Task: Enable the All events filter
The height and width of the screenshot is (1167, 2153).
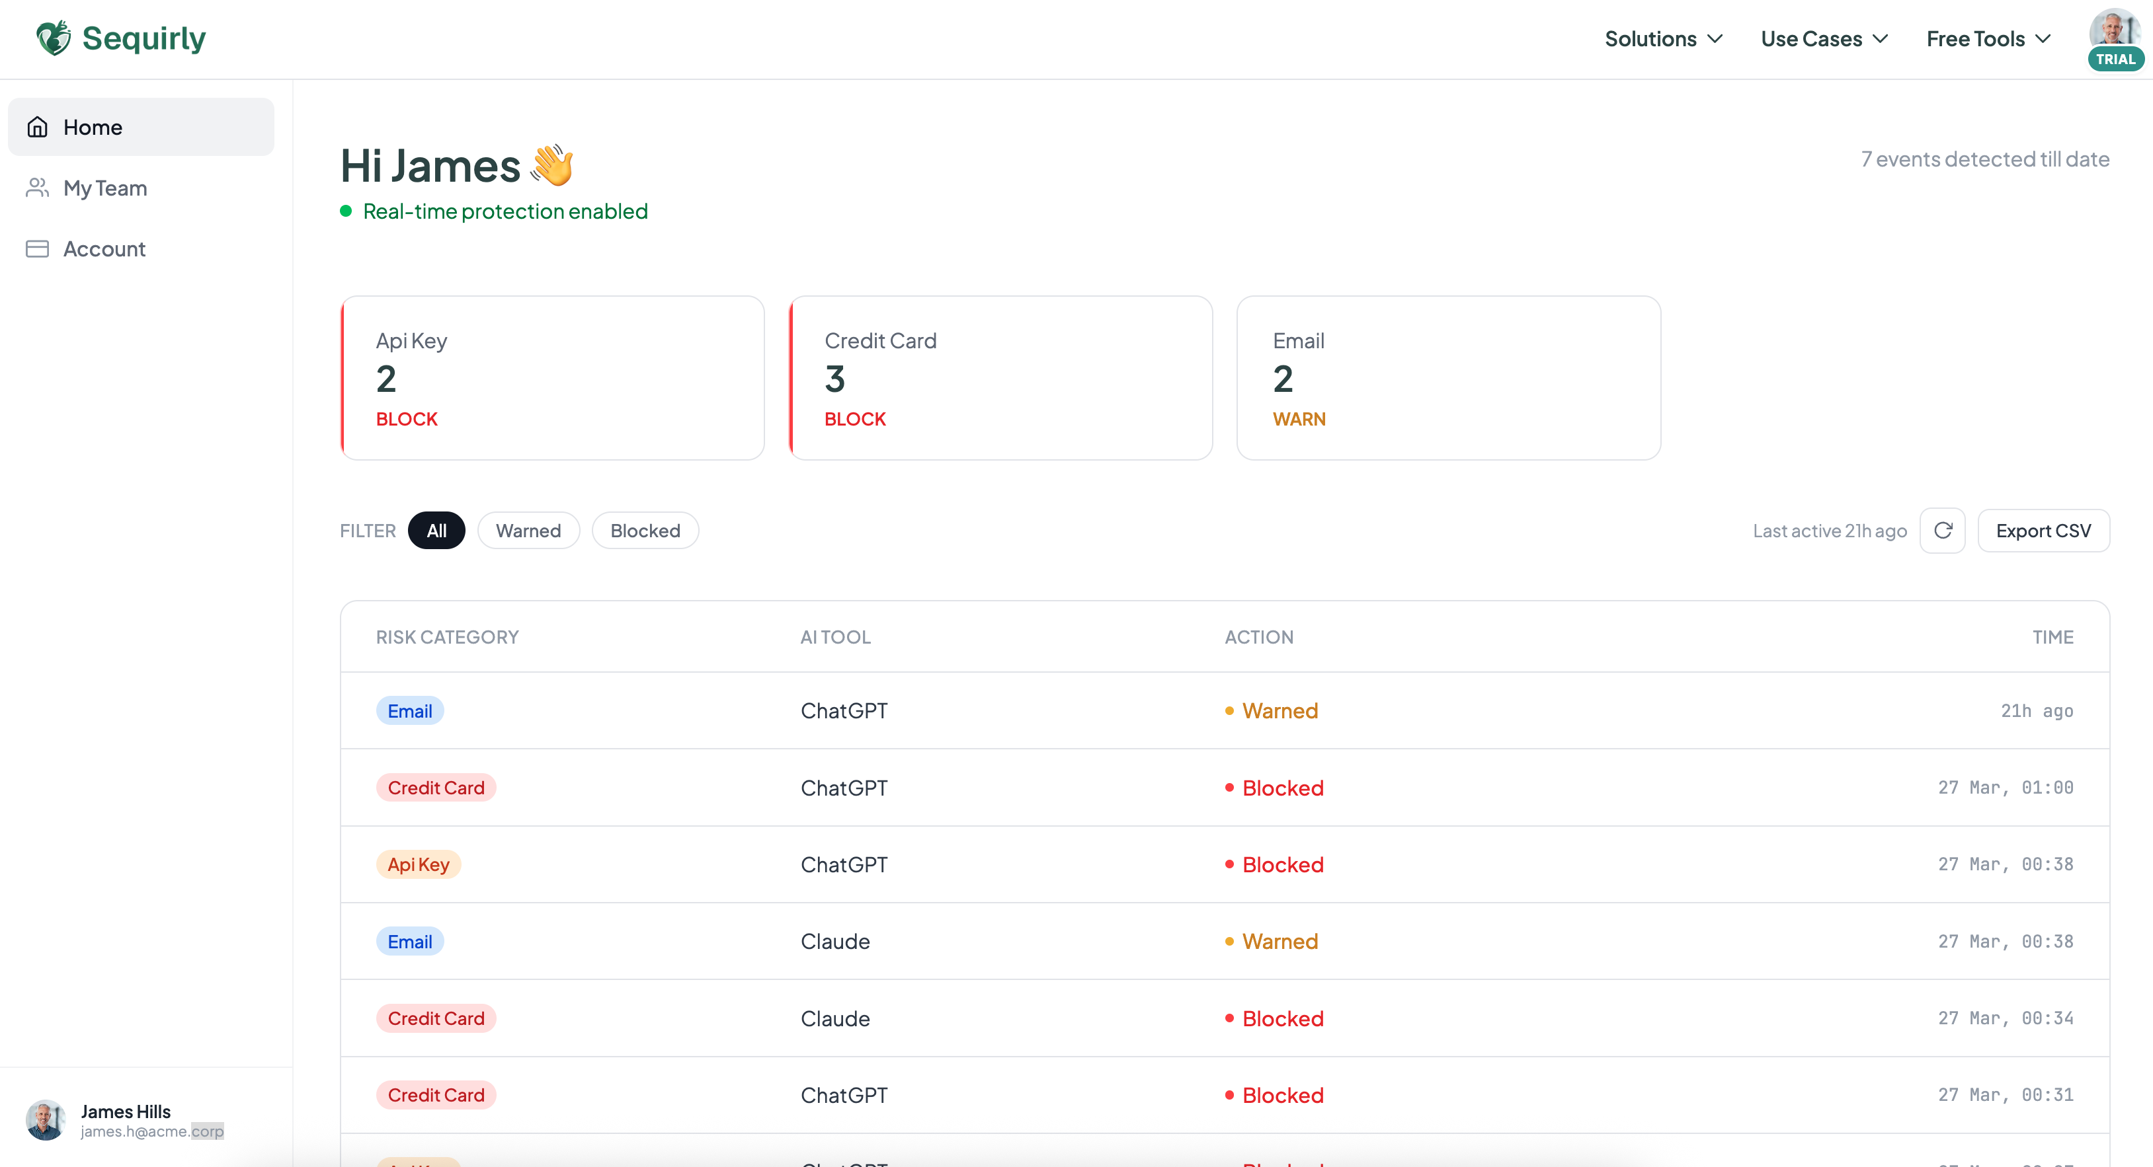Action: (436, 531)
